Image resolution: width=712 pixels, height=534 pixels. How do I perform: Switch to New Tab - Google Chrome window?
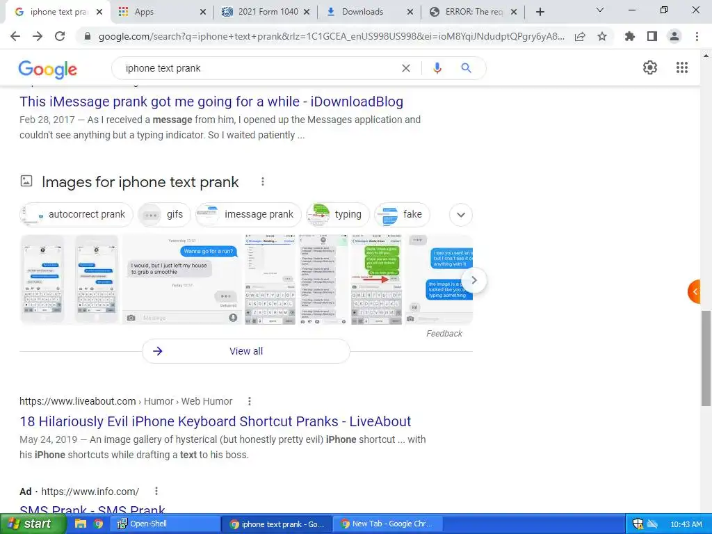(387, 524)
